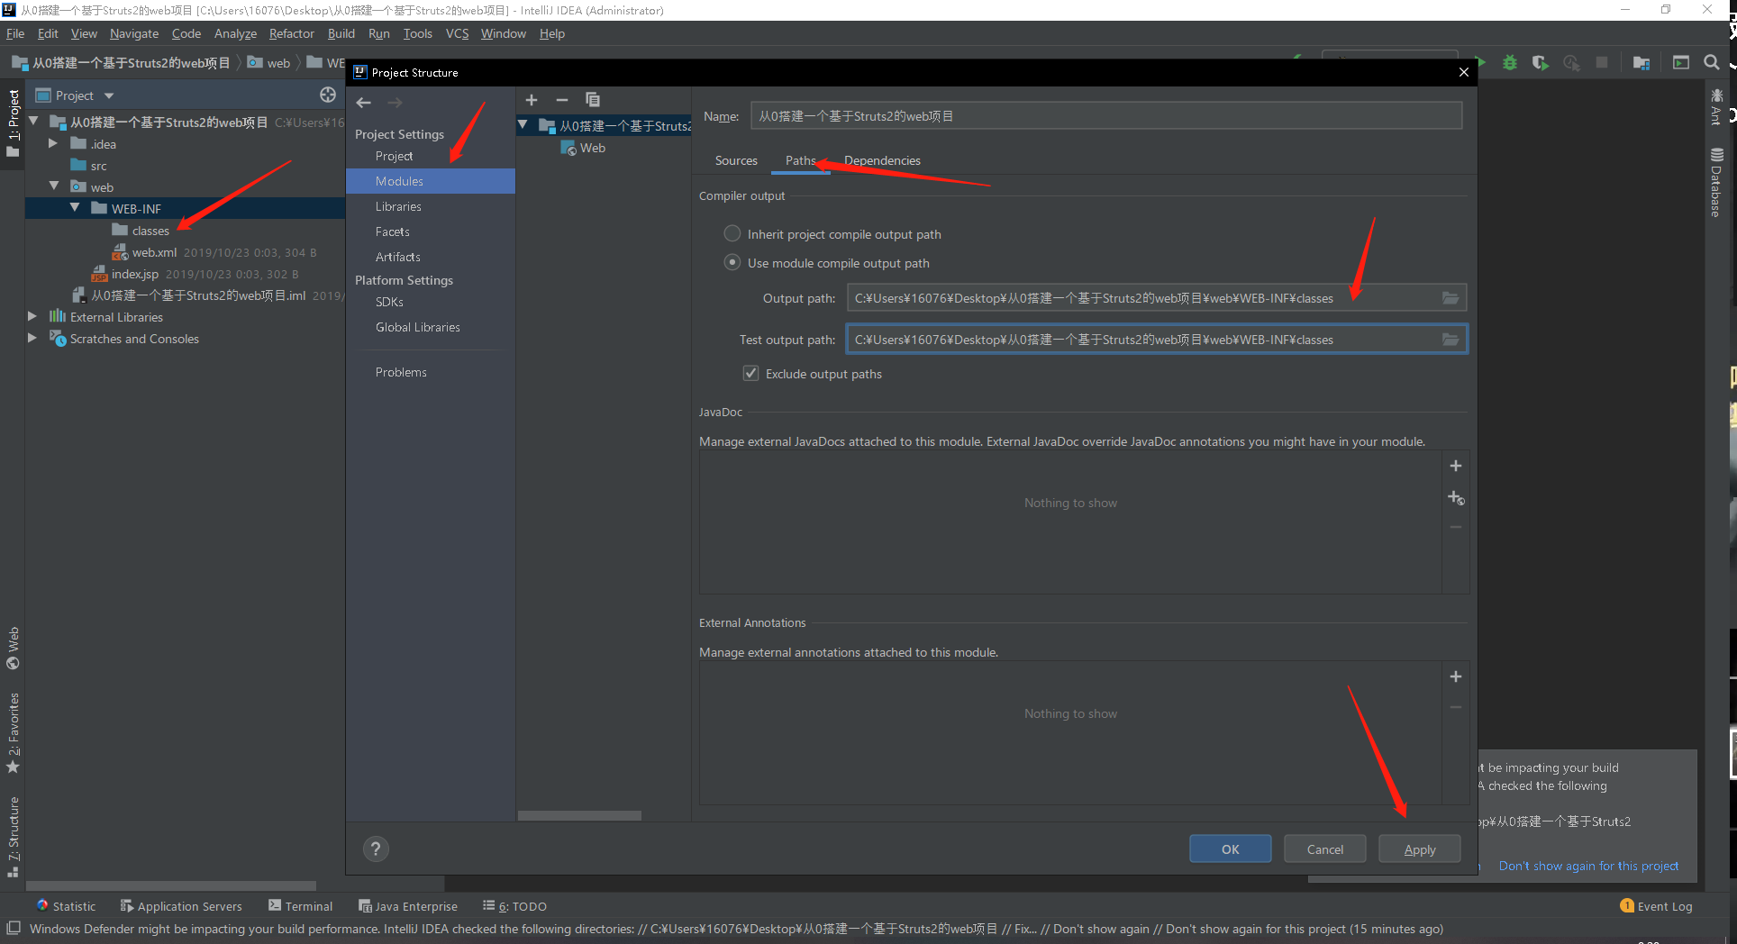
Task: Open the Build menu
Action: 341,33
